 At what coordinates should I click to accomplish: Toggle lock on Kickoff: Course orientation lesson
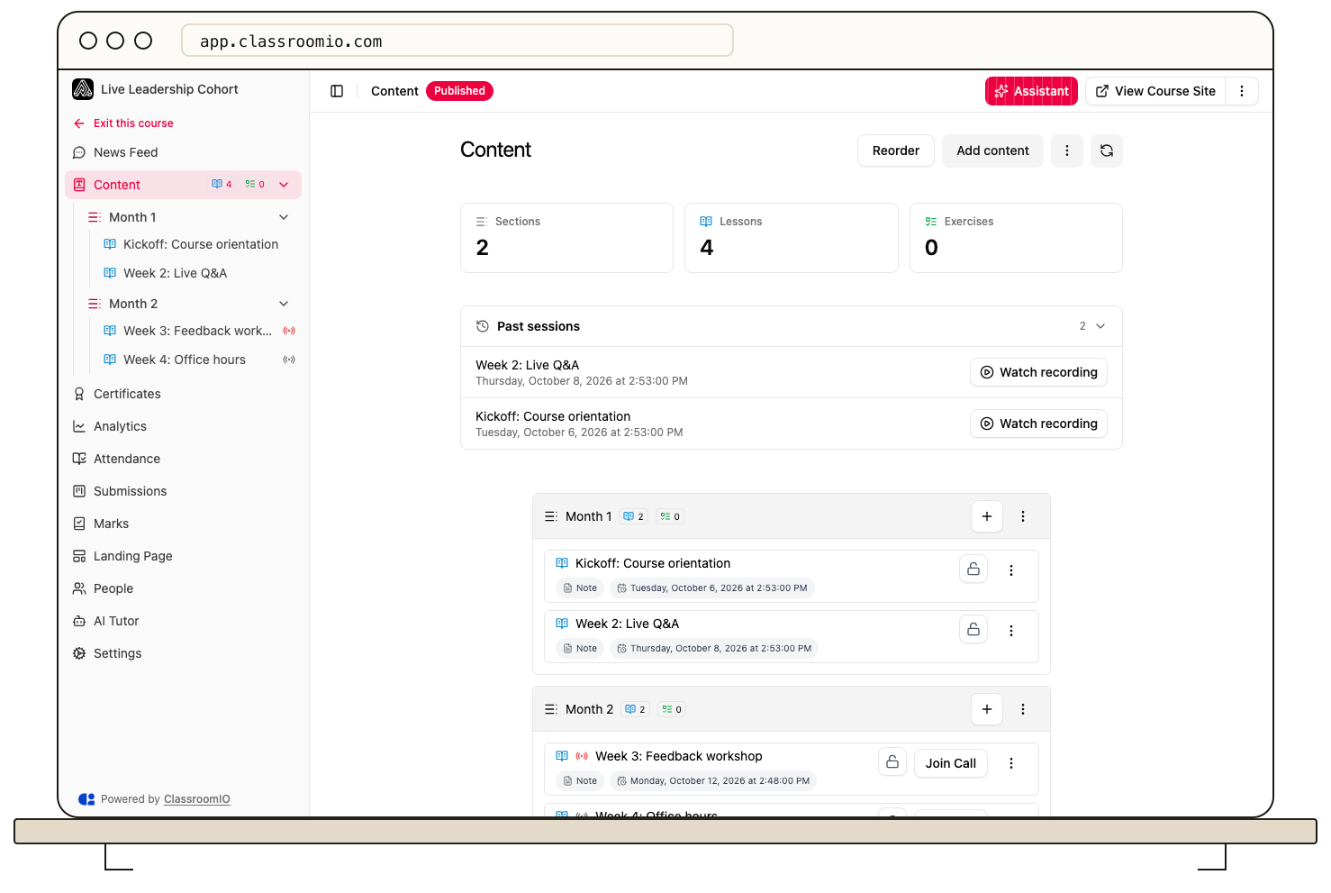tap(973, 569)
